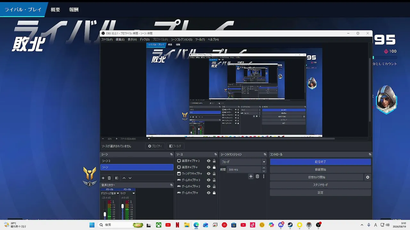This screenshot has width=410, height=230.
Task: Pop out the シーン dock
Action: (x=171, y=155)
